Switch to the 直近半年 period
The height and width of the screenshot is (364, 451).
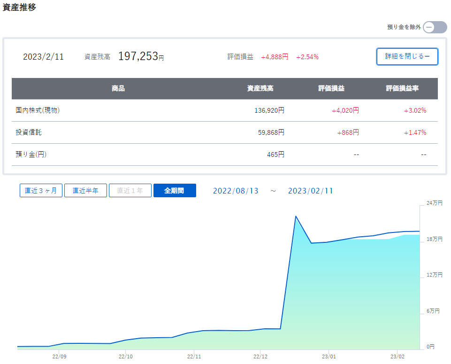(x=85, y=191)
